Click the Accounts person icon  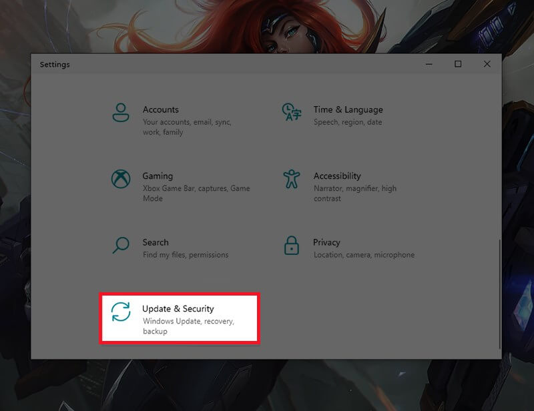click(121, 112)
